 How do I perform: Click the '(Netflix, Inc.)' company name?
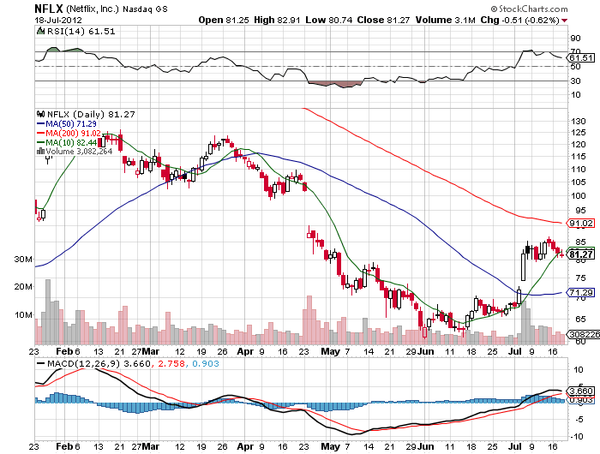click(93, 9)
